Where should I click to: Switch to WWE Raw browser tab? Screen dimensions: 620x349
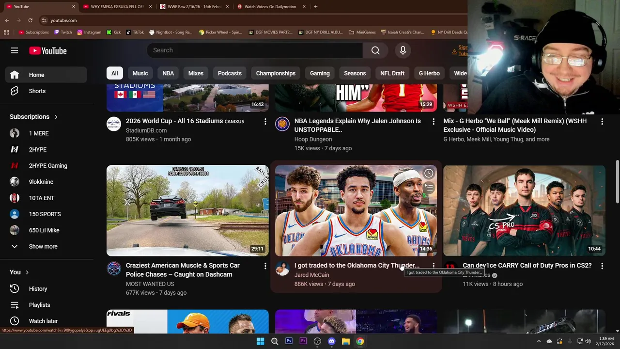pyautogui.click(x=194, y=7)
